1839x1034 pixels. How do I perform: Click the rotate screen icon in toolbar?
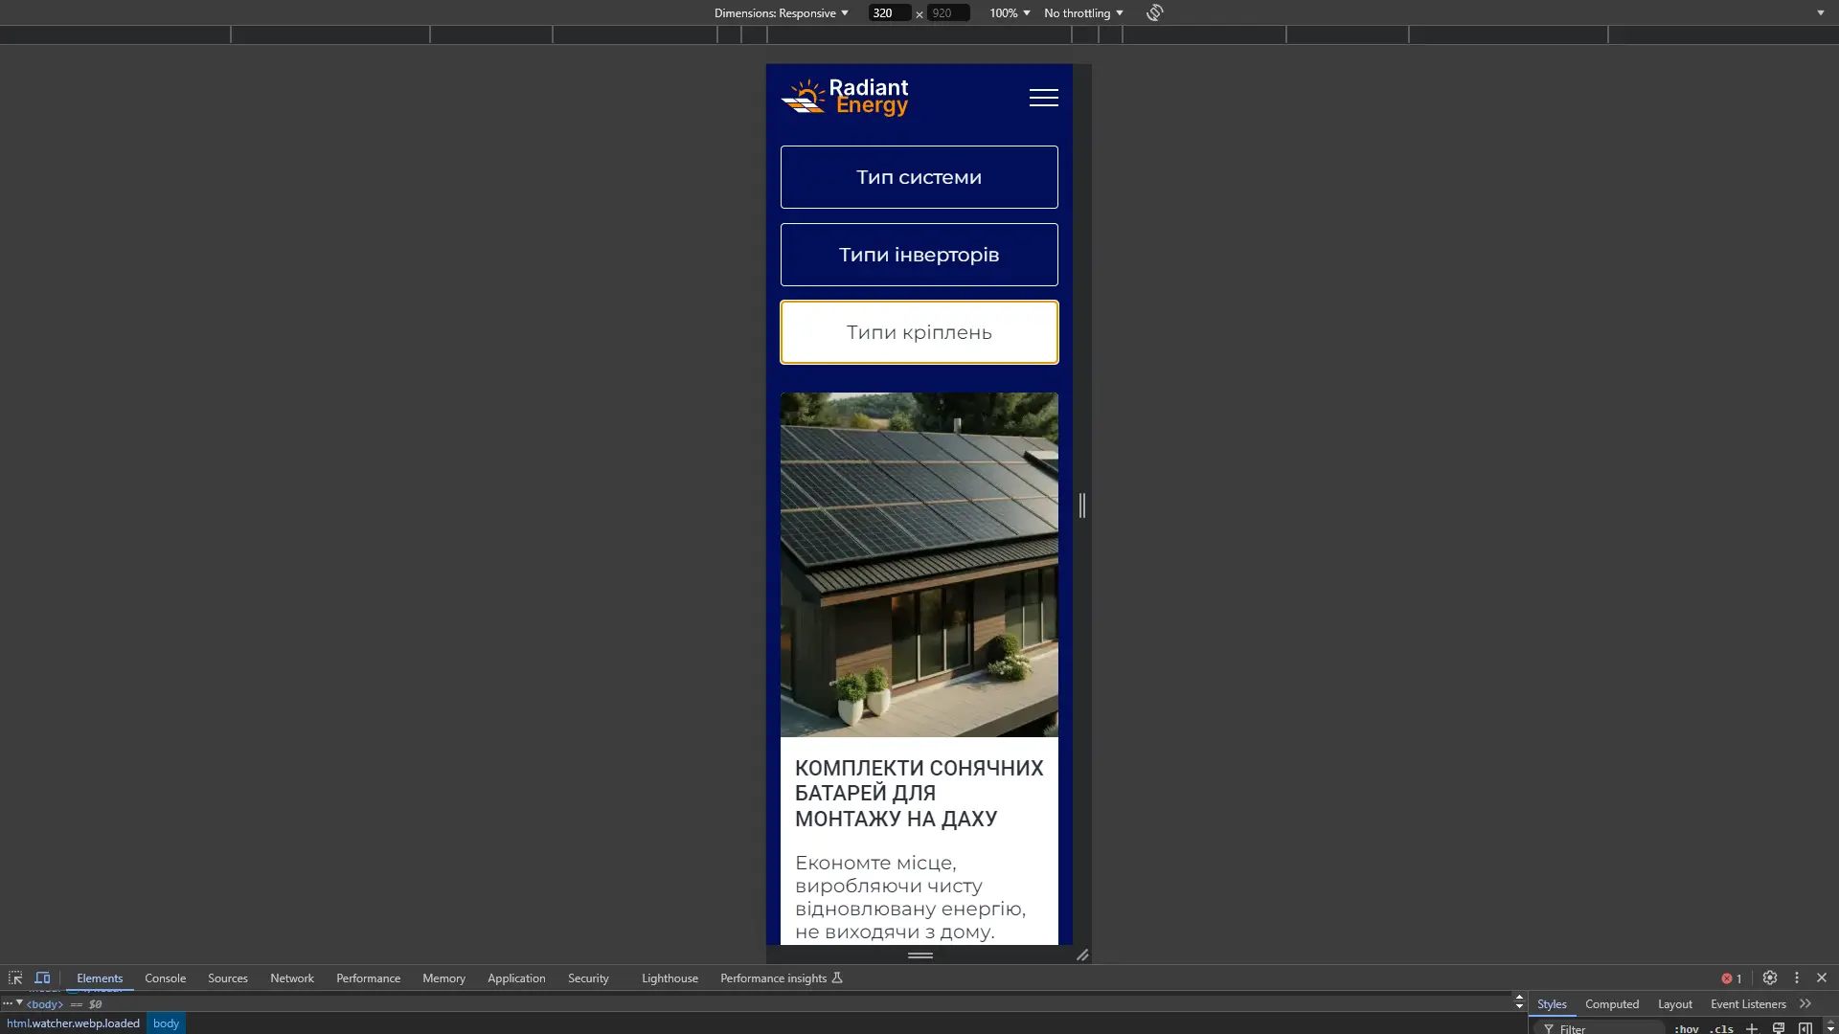point(1154,12)
